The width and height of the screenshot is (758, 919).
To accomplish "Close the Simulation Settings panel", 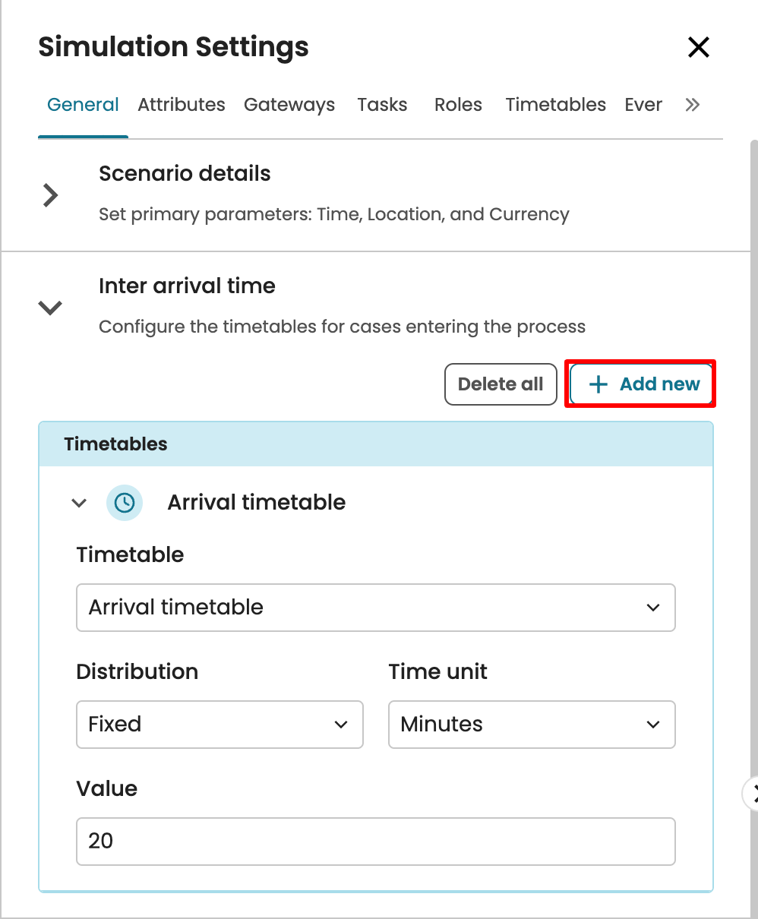I will click(698, 47).
